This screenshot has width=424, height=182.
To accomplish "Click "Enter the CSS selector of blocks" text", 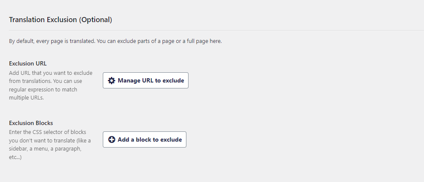I will click(x=49, y=132).
